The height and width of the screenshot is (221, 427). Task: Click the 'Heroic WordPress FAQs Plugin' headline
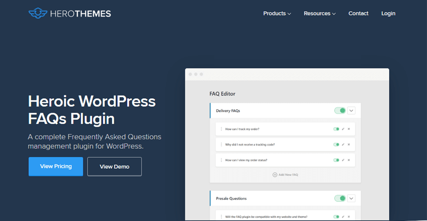92,110
